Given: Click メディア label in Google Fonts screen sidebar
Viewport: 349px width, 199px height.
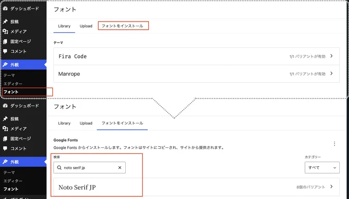Looking at the screenshot, I should coord(18,129).
